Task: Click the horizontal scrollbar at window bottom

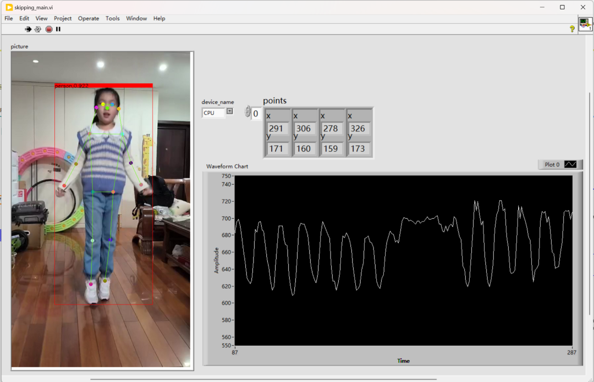Action: pyautogui.click(x=263, y=379)
